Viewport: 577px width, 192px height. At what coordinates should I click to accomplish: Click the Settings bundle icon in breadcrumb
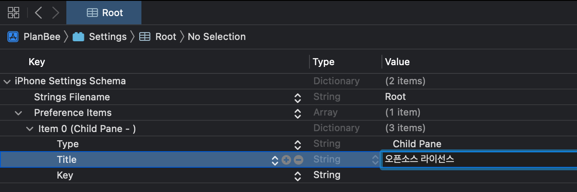coord(79,37)
